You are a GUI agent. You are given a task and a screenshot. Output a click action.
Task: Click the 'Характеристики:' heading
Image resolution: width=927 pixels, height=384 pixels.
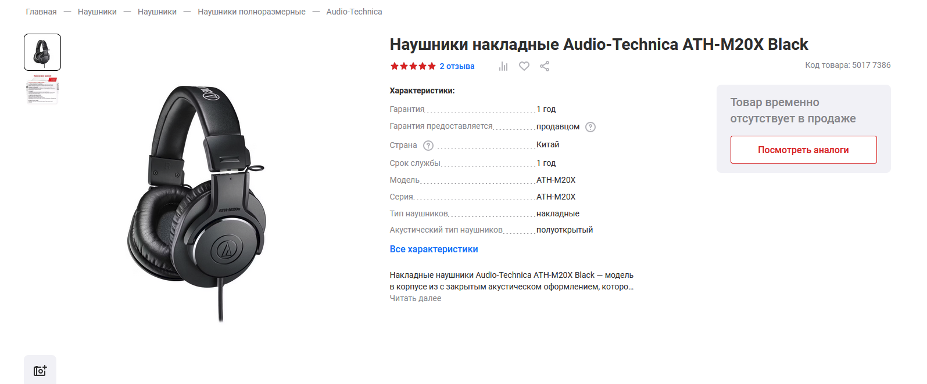coord(422,90)
